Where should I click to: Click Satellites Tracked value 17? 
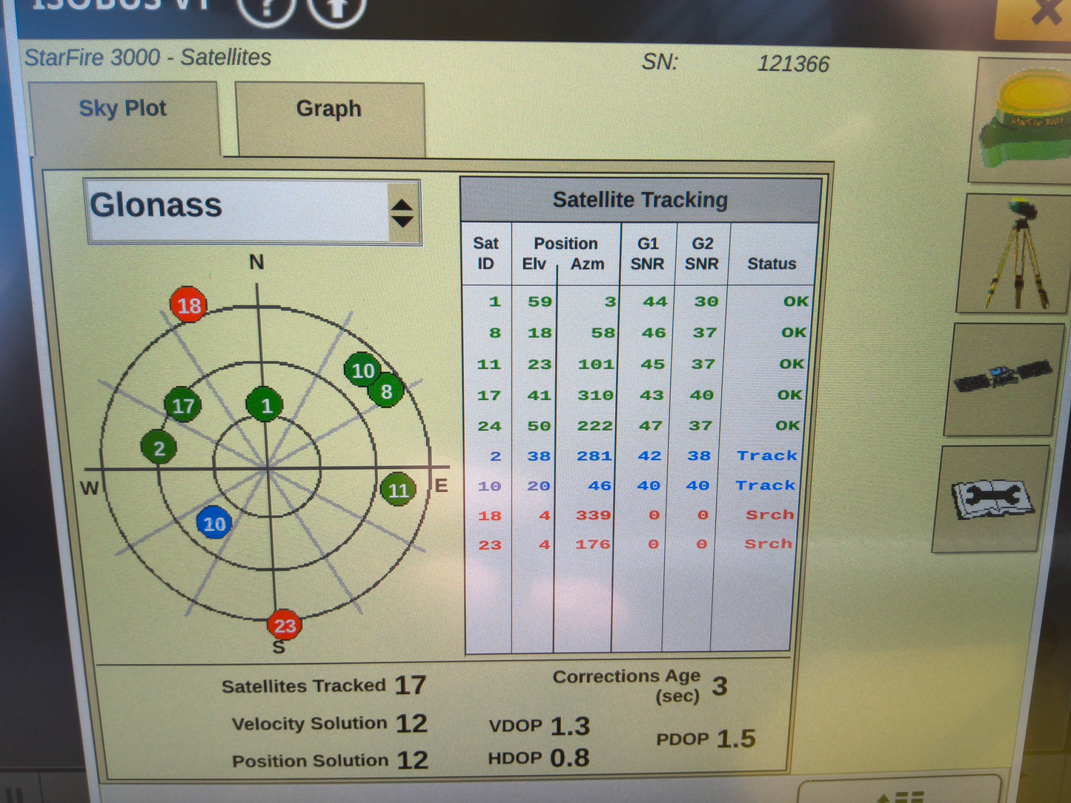click(x=410, y=685)
